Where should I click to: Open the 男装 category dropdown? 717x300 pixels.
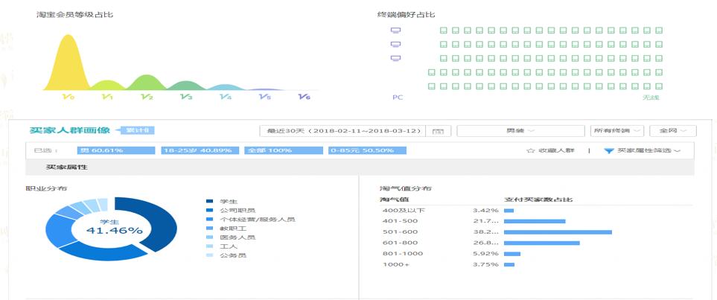(520, 131)
